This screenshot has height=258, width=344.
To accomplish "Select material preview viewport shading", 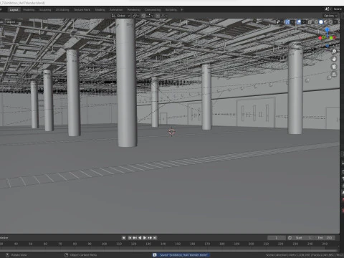I will 325,22.
